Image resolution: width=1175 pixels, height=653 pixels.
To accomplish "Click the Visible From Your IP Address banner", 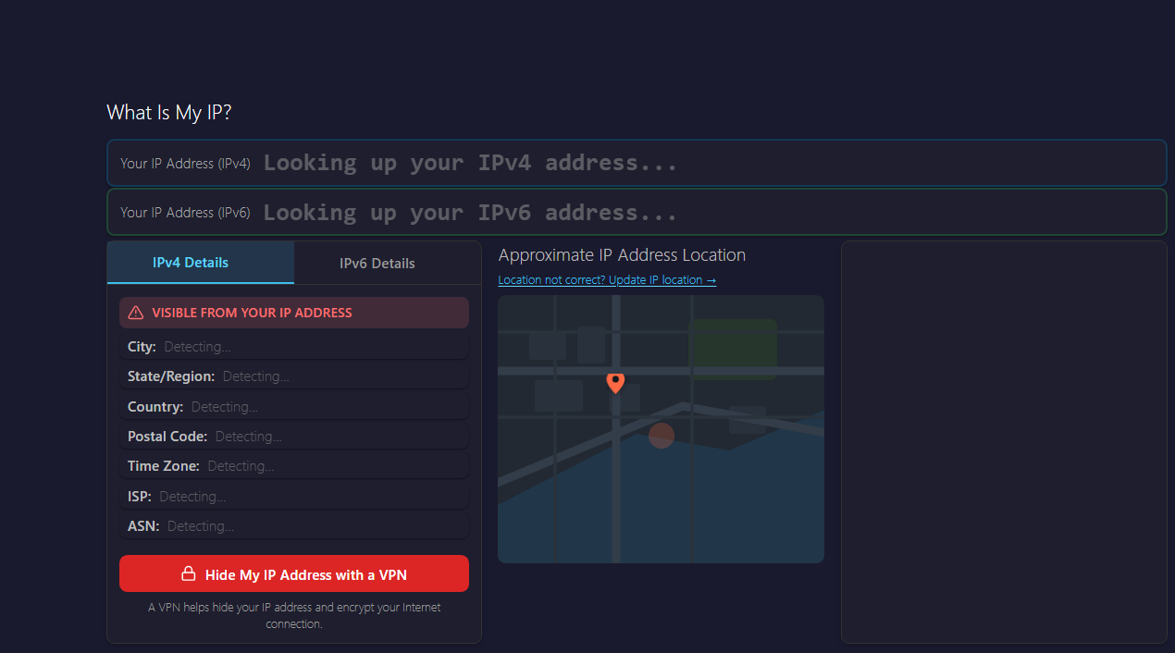I will (294, 313).
